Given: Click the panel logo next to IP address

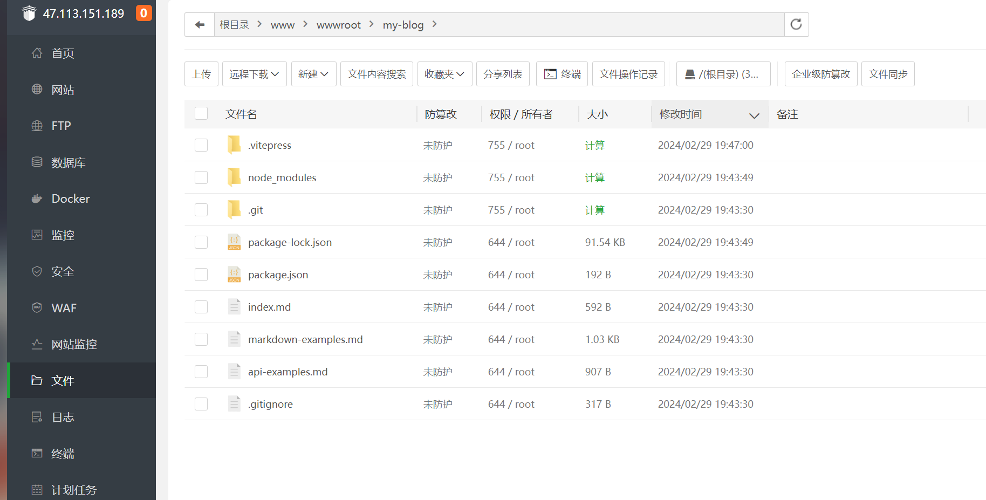Looking at the screenshot, I should pos(29,13).
